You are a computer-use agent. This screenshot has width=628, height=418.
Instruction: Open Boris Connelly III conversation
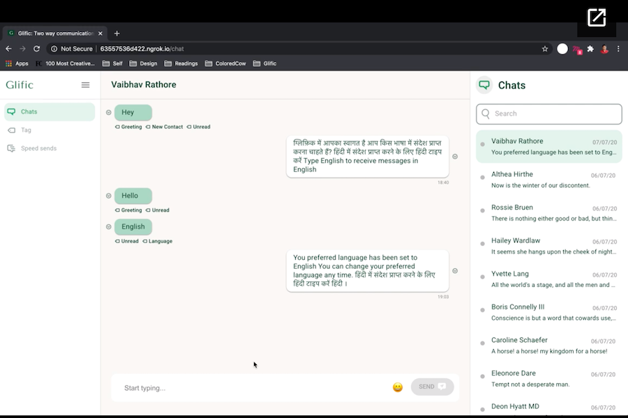click(548, 312)
